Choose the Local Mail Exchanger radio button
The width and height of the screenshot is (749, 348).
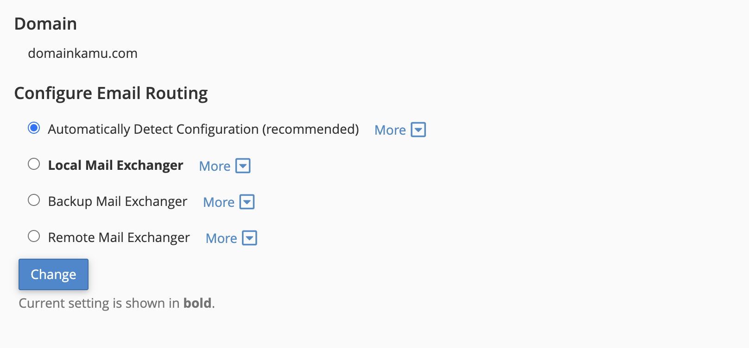tap(34, 164)
